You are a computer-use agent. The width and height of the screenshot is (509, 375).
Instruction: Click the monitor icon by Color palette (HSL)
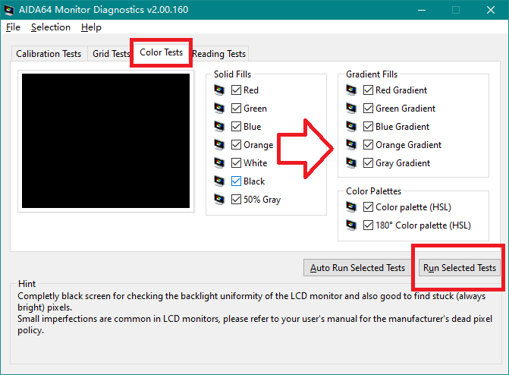(352, 207)
